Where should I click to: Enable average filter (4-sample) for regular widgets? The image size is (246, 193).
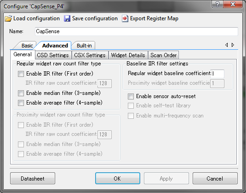point(21,103)
